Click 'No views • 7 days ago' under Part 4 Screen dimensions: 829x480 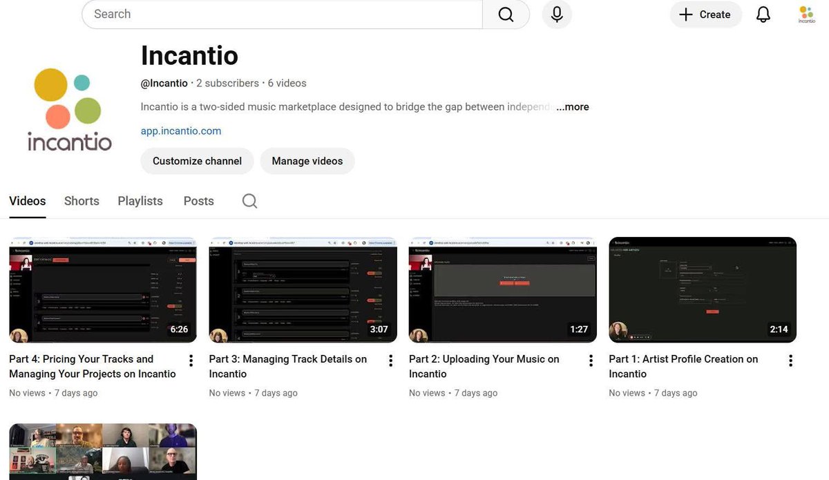coord(53,393)
